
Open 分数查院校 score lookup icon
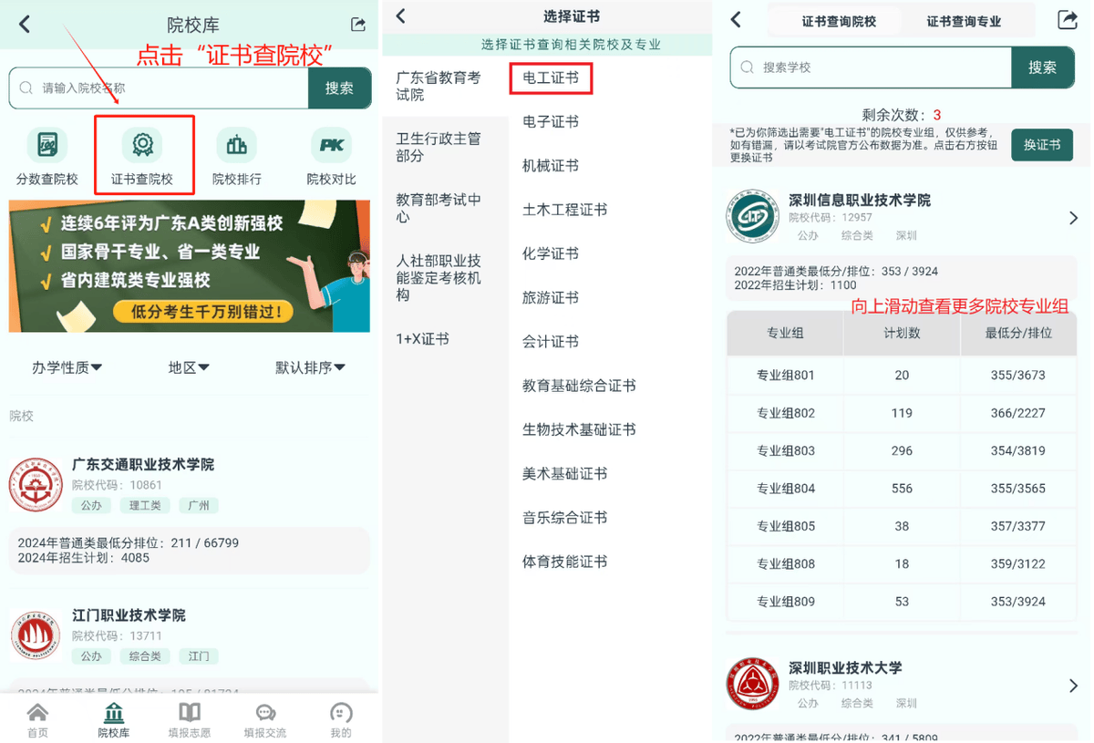pos(47,157)
